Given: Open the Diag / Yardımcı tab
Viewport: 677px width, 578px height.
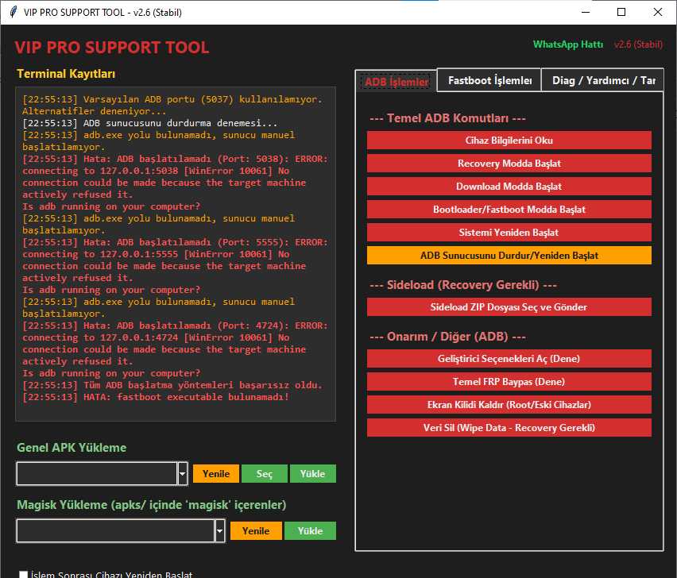Looking at the screenshot, I should pos(602,80).
